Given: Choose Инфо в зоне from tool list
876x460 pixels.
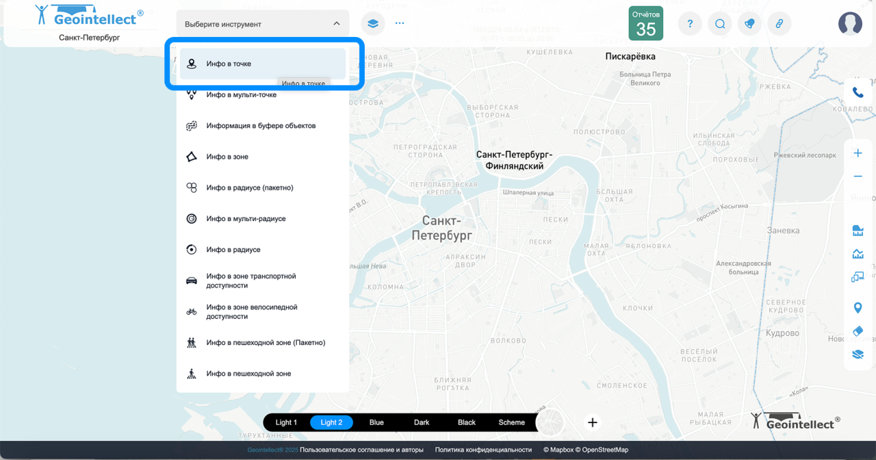Looking at the screenshot, I should click(227, 157).
